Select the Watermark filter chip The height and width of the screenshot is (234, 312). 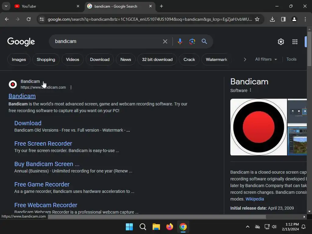coord(217,59)
